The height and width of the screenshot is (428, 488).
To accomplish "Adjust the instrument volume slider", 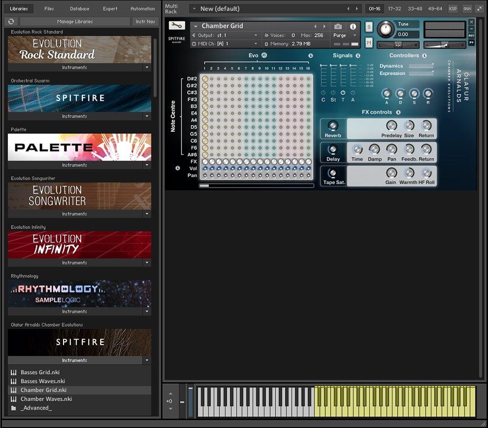I will (444, 45).
